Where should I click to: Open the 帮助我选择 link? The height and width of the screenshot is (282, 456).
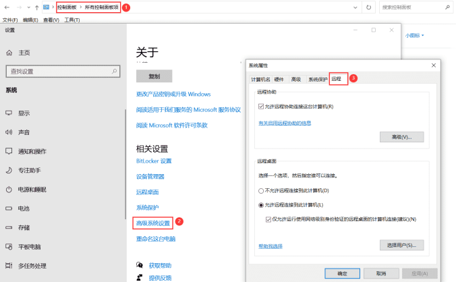270,246
